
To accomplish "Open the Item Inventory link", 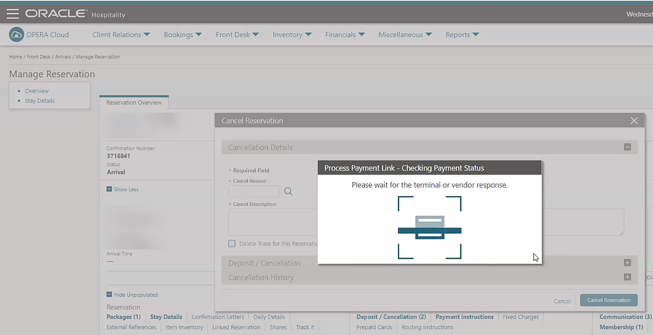I will pyautogui.click(x=184, y=327).
